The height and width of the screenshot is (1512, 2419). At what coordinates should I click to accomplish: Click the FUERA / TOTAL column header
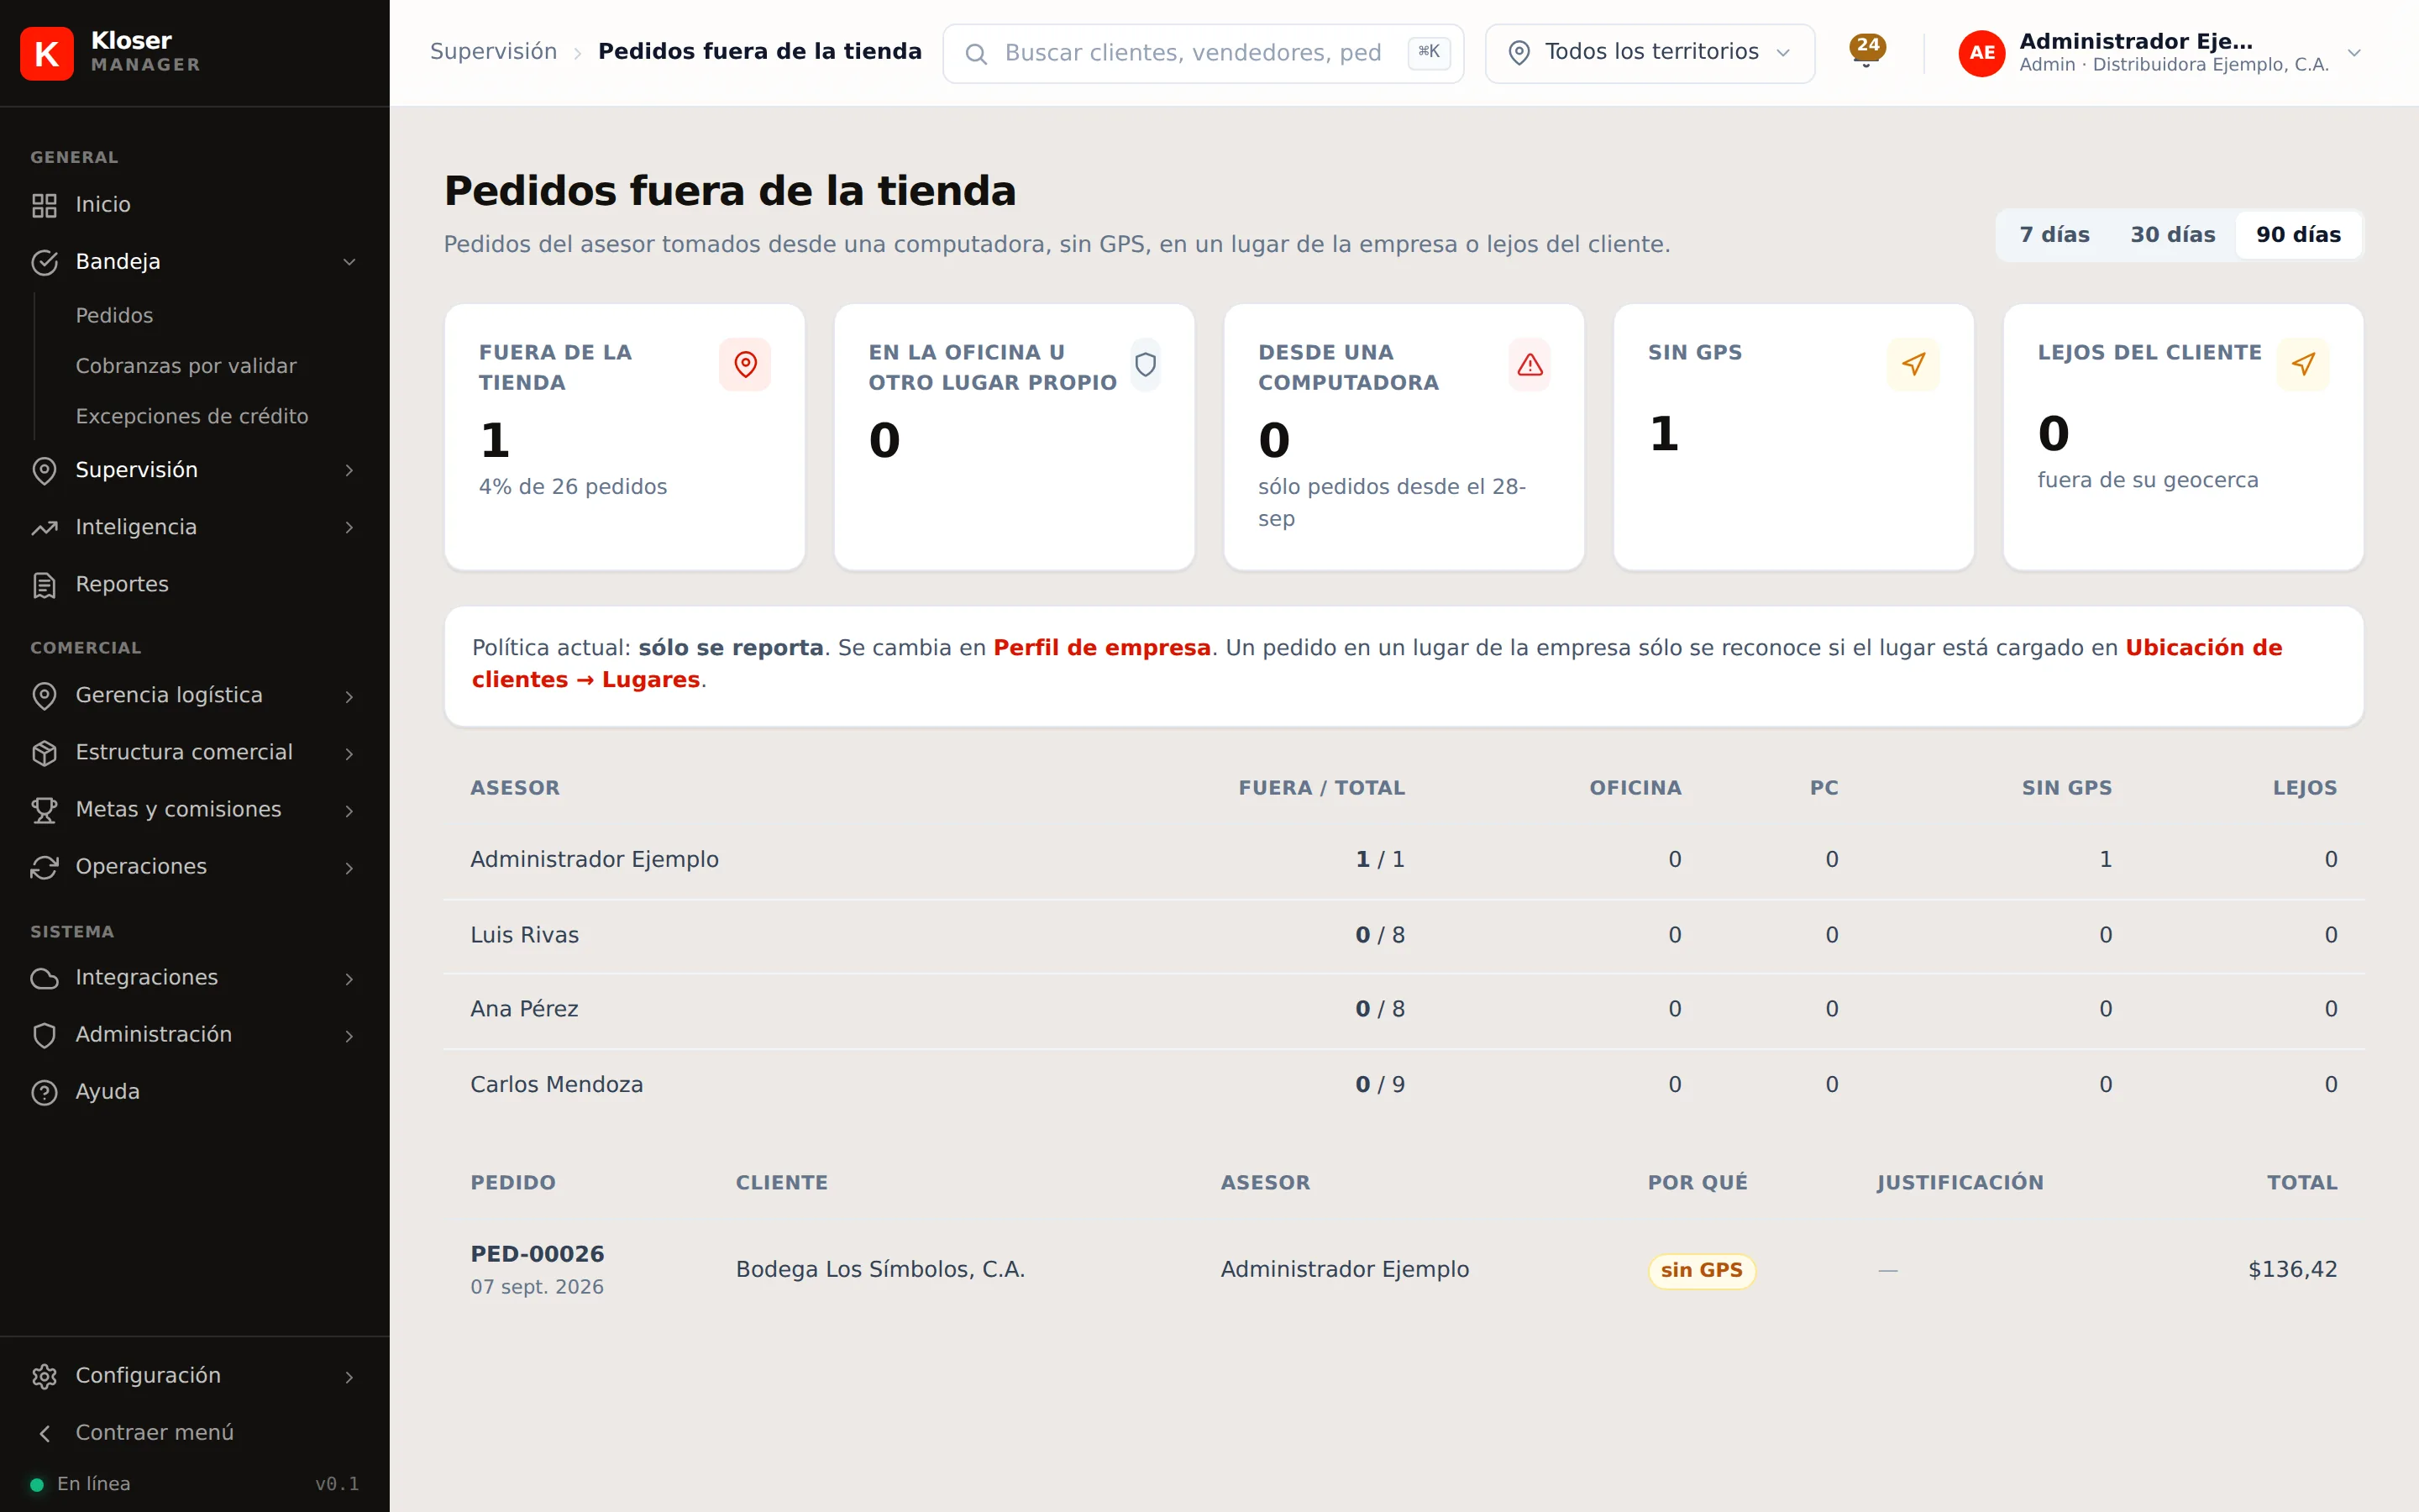click(x=1321, y=788)
